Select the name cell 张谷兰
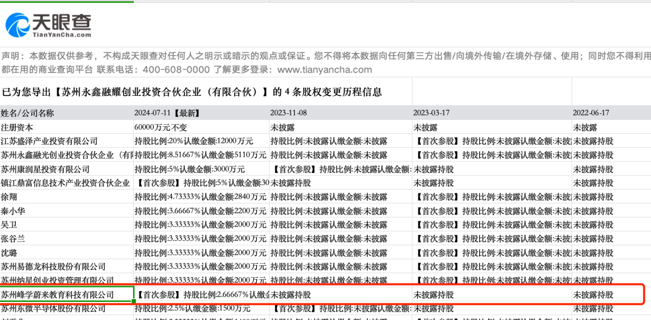This screenshot has height=320, width=651. tap(67, 239)
